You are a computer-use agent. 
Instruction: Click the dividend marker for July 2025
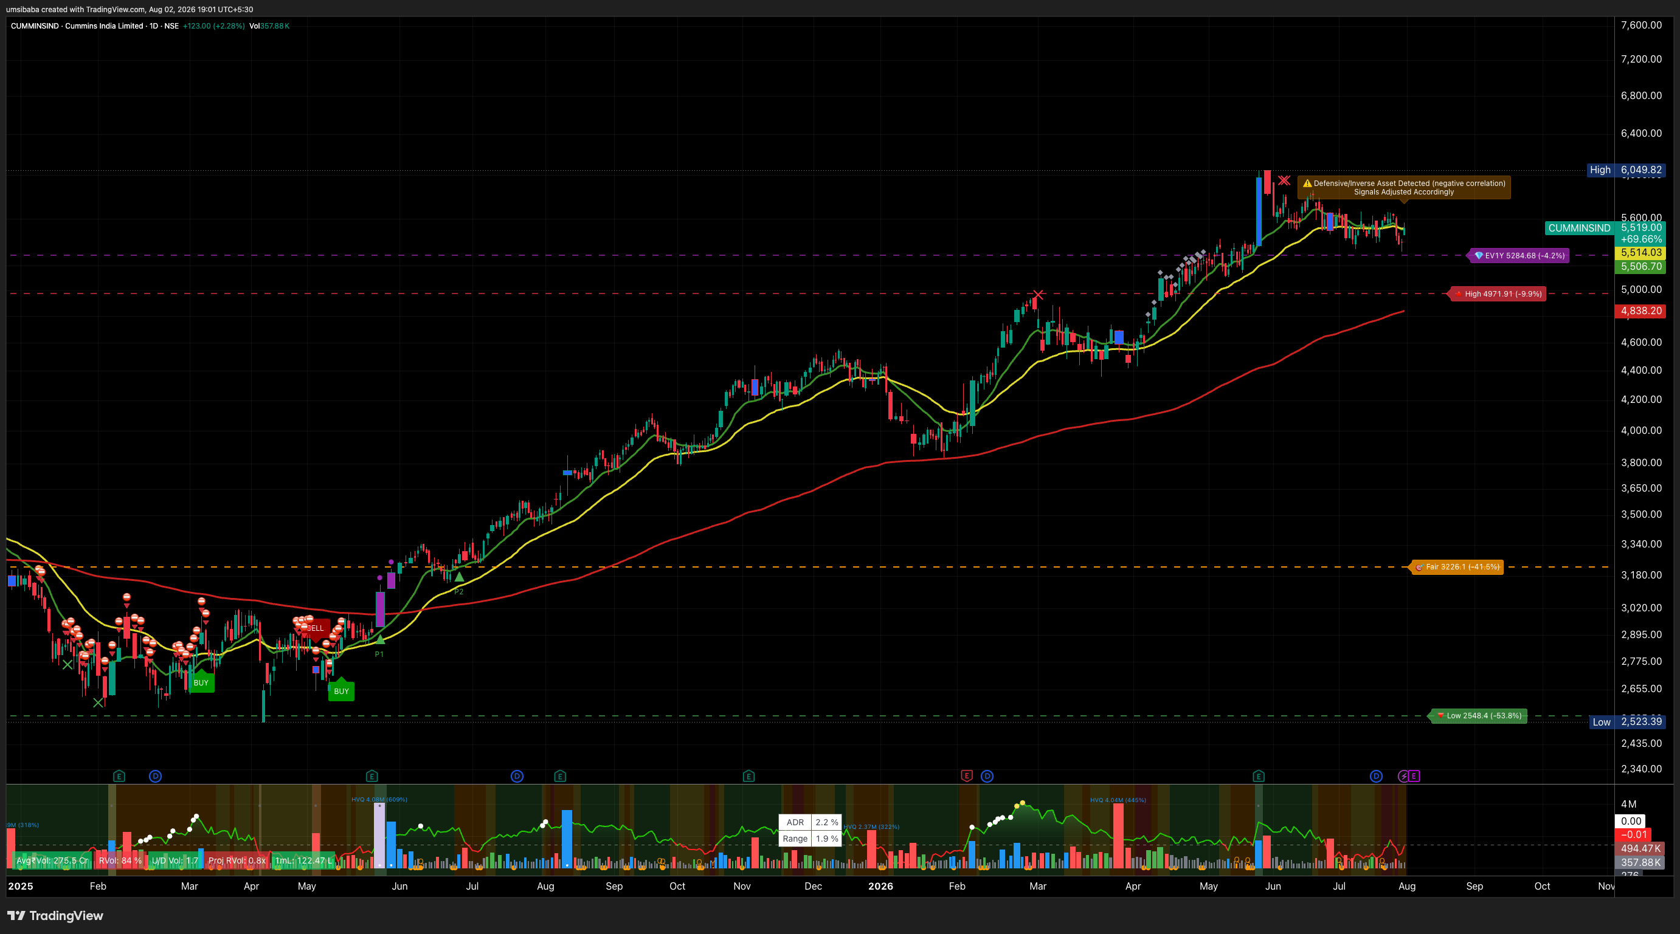click(x=517, y=775)
